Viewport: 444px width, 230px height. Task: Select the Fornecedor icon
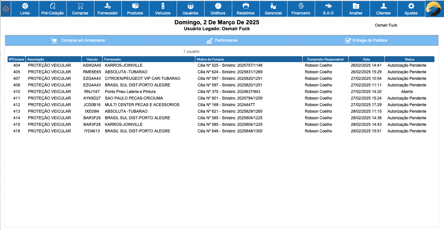tap(108, 9)
